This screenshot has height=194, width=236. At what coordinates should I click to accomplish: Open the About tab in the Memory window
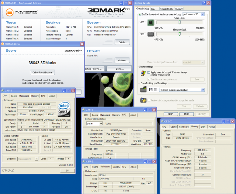212,127
